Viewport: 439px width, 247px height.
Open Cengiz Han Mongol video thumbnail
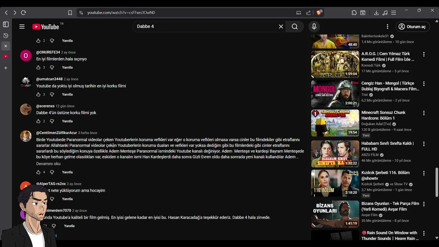coord(335,94)
